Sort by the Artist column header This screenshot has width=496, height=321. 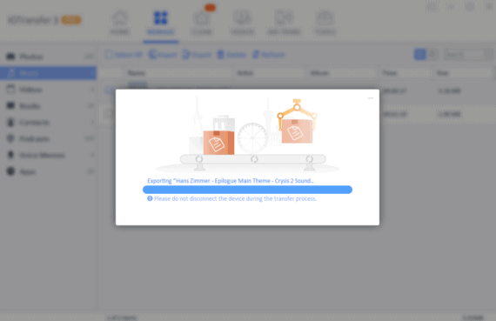click(245, 73)
